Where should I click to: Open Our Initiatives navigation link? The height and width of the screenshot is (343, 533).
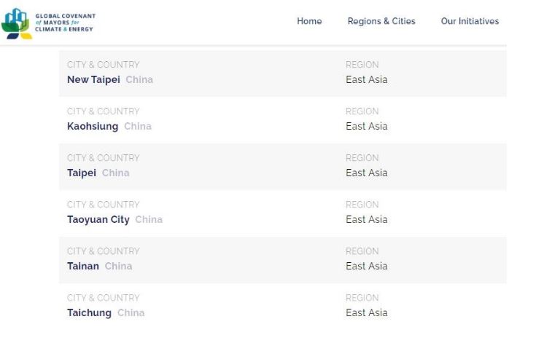470,21
